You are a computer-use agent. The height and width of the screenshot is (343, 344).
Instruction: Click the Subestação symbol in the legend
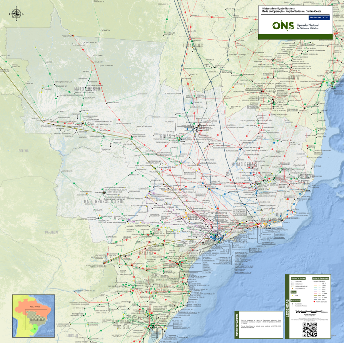coord(292,304)
